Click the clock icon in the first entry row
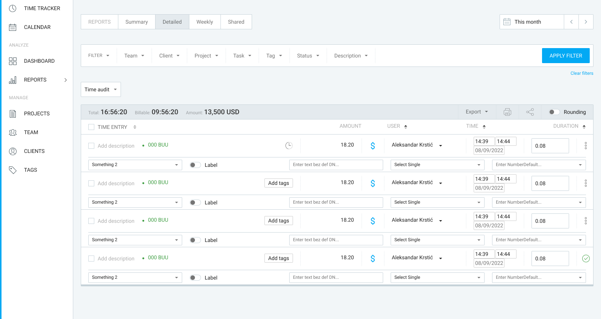 (x=289, y=146)
